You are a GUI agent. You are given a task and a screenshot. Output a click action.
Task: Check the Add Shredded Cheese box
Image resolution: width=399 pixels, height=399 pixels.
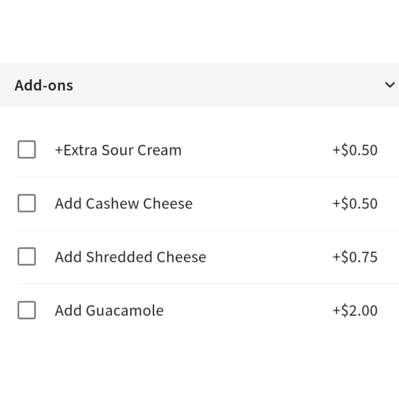pyautogui.click(x=27, y=256)
